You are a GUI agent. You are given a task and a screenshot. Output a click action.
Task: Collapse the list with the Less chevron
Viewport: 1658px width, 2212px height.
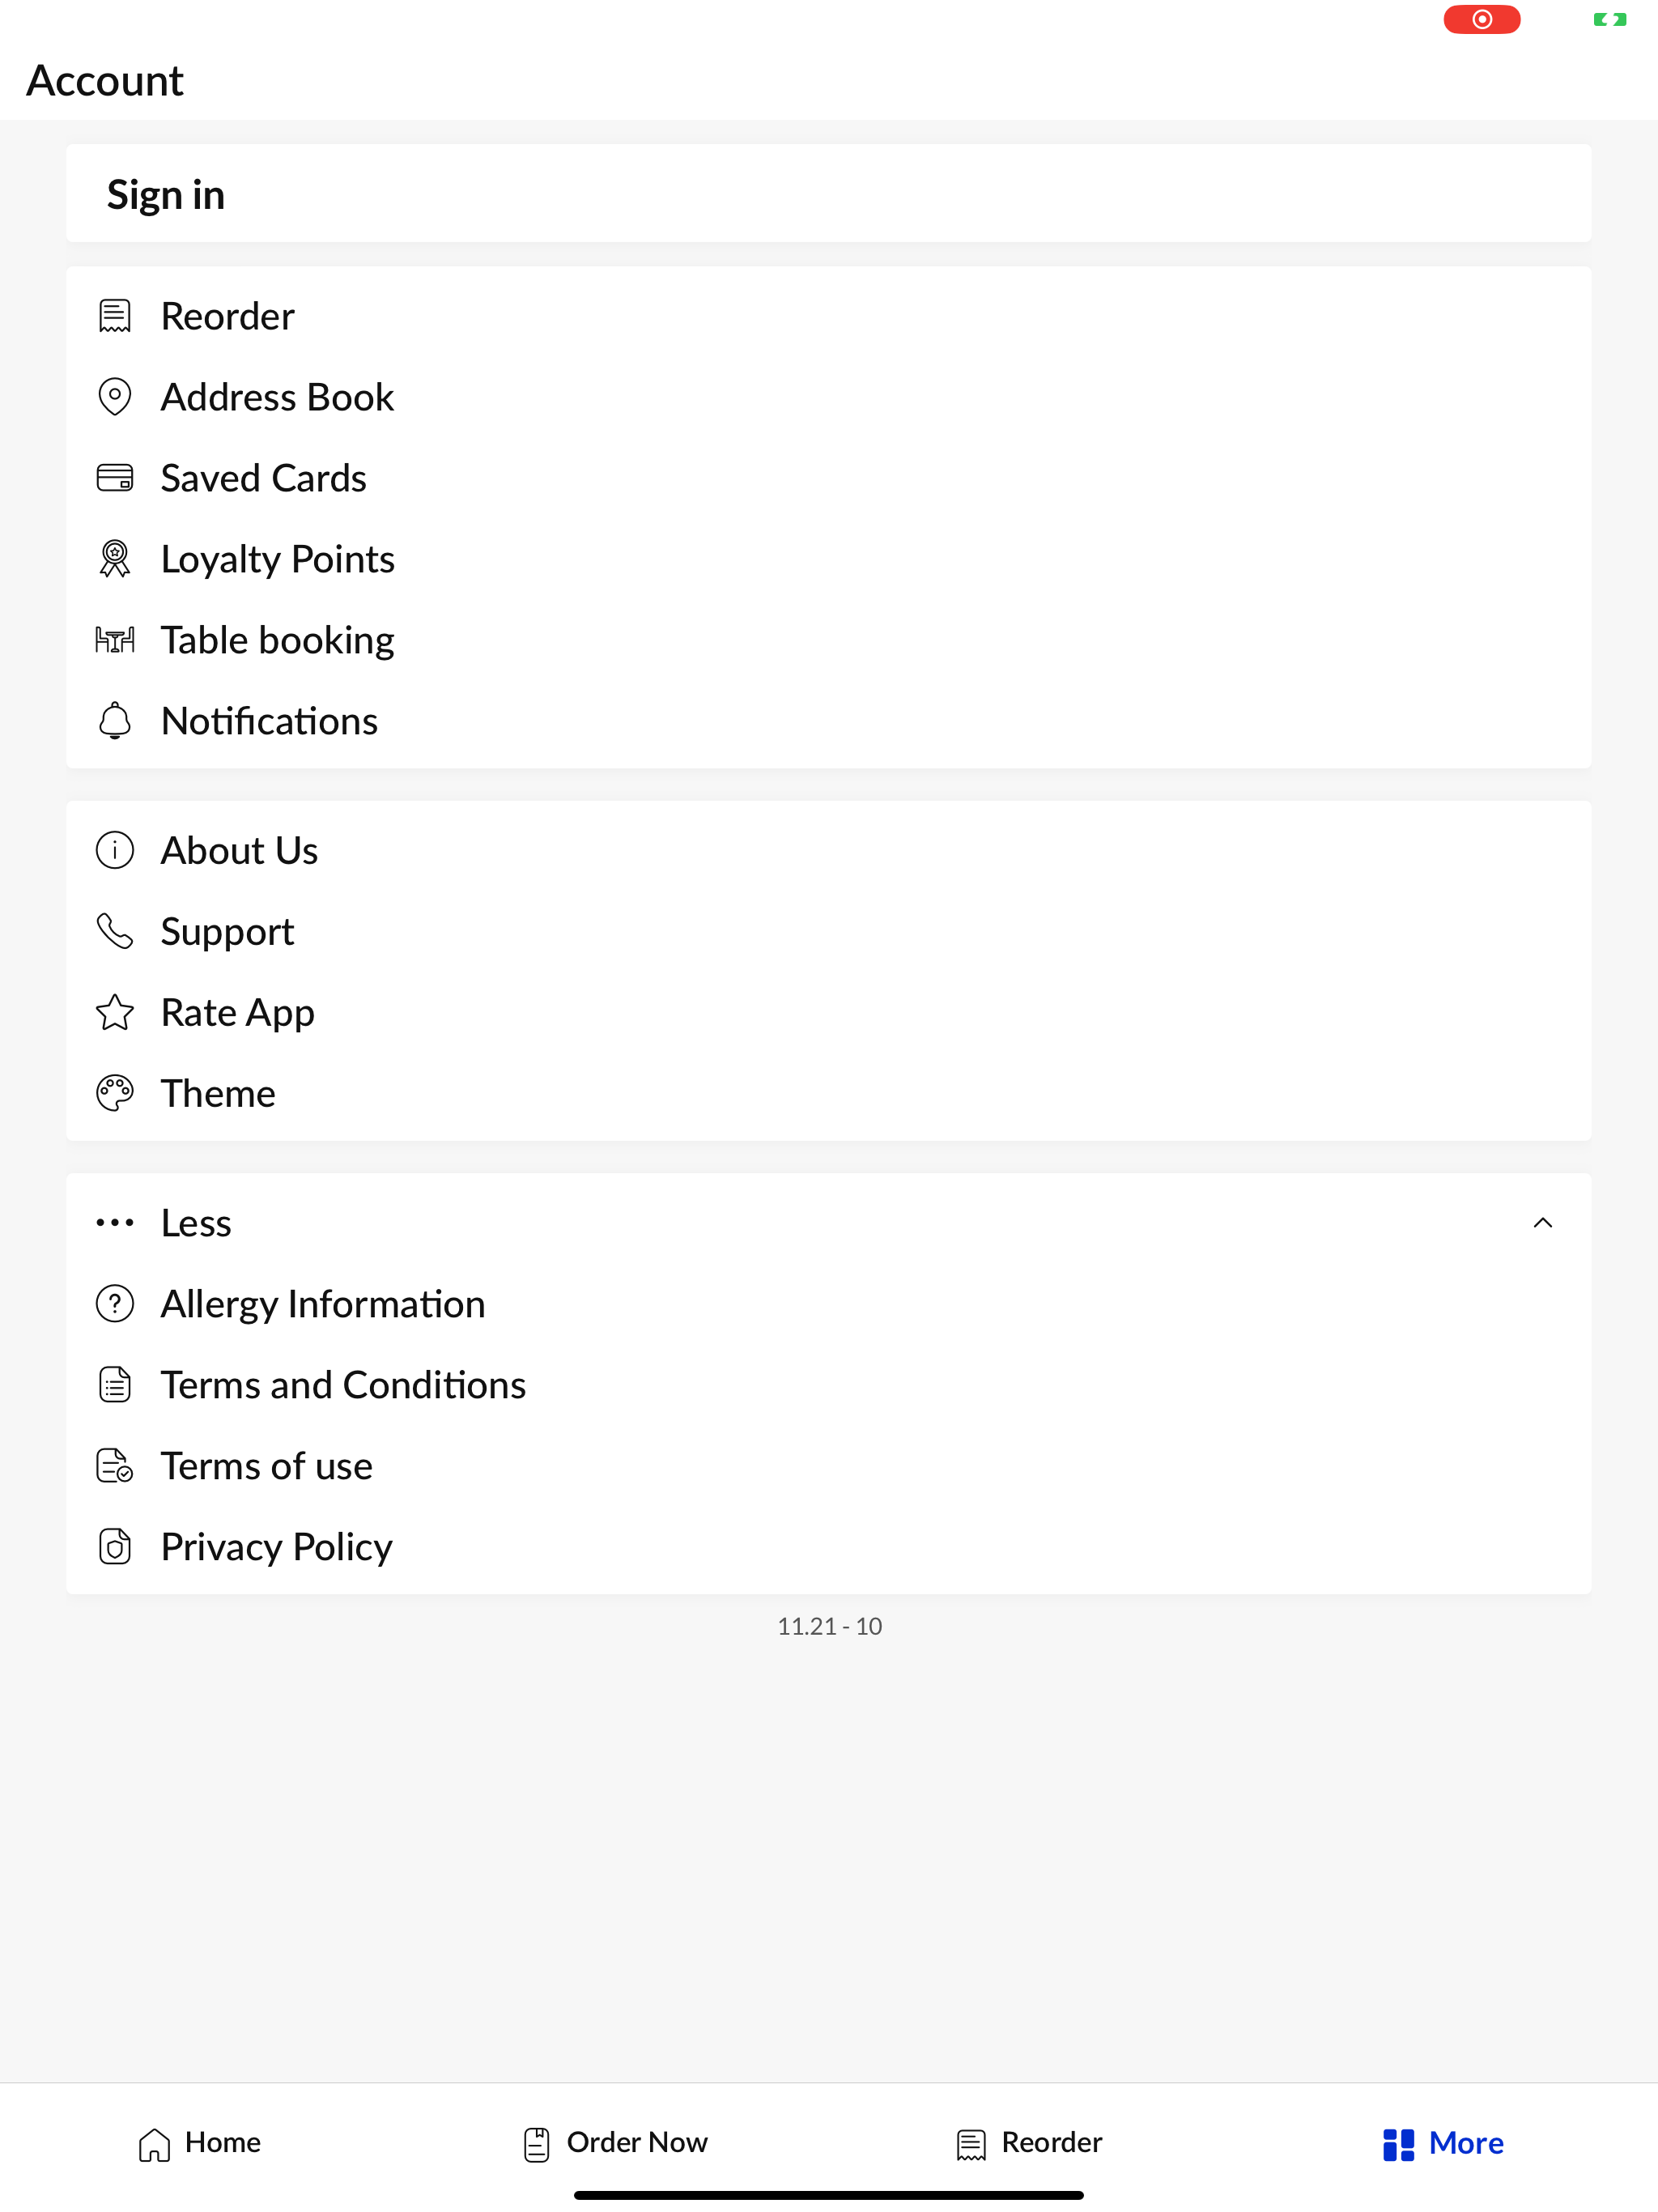point(1543,1223)
